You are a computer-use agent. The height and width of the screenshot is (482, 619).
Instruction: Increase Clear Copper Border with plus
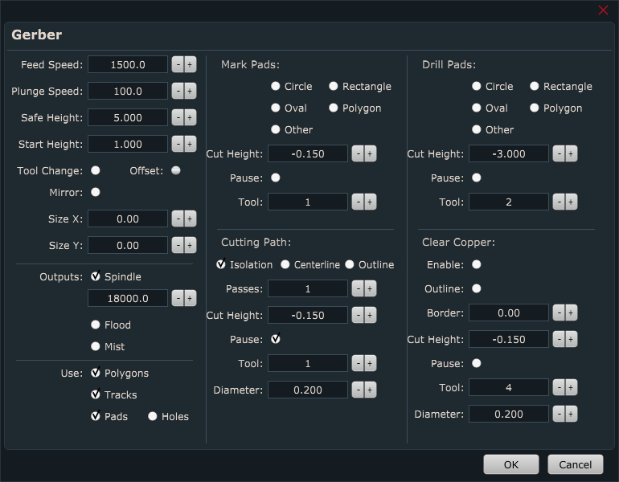[x=571, y=312]
